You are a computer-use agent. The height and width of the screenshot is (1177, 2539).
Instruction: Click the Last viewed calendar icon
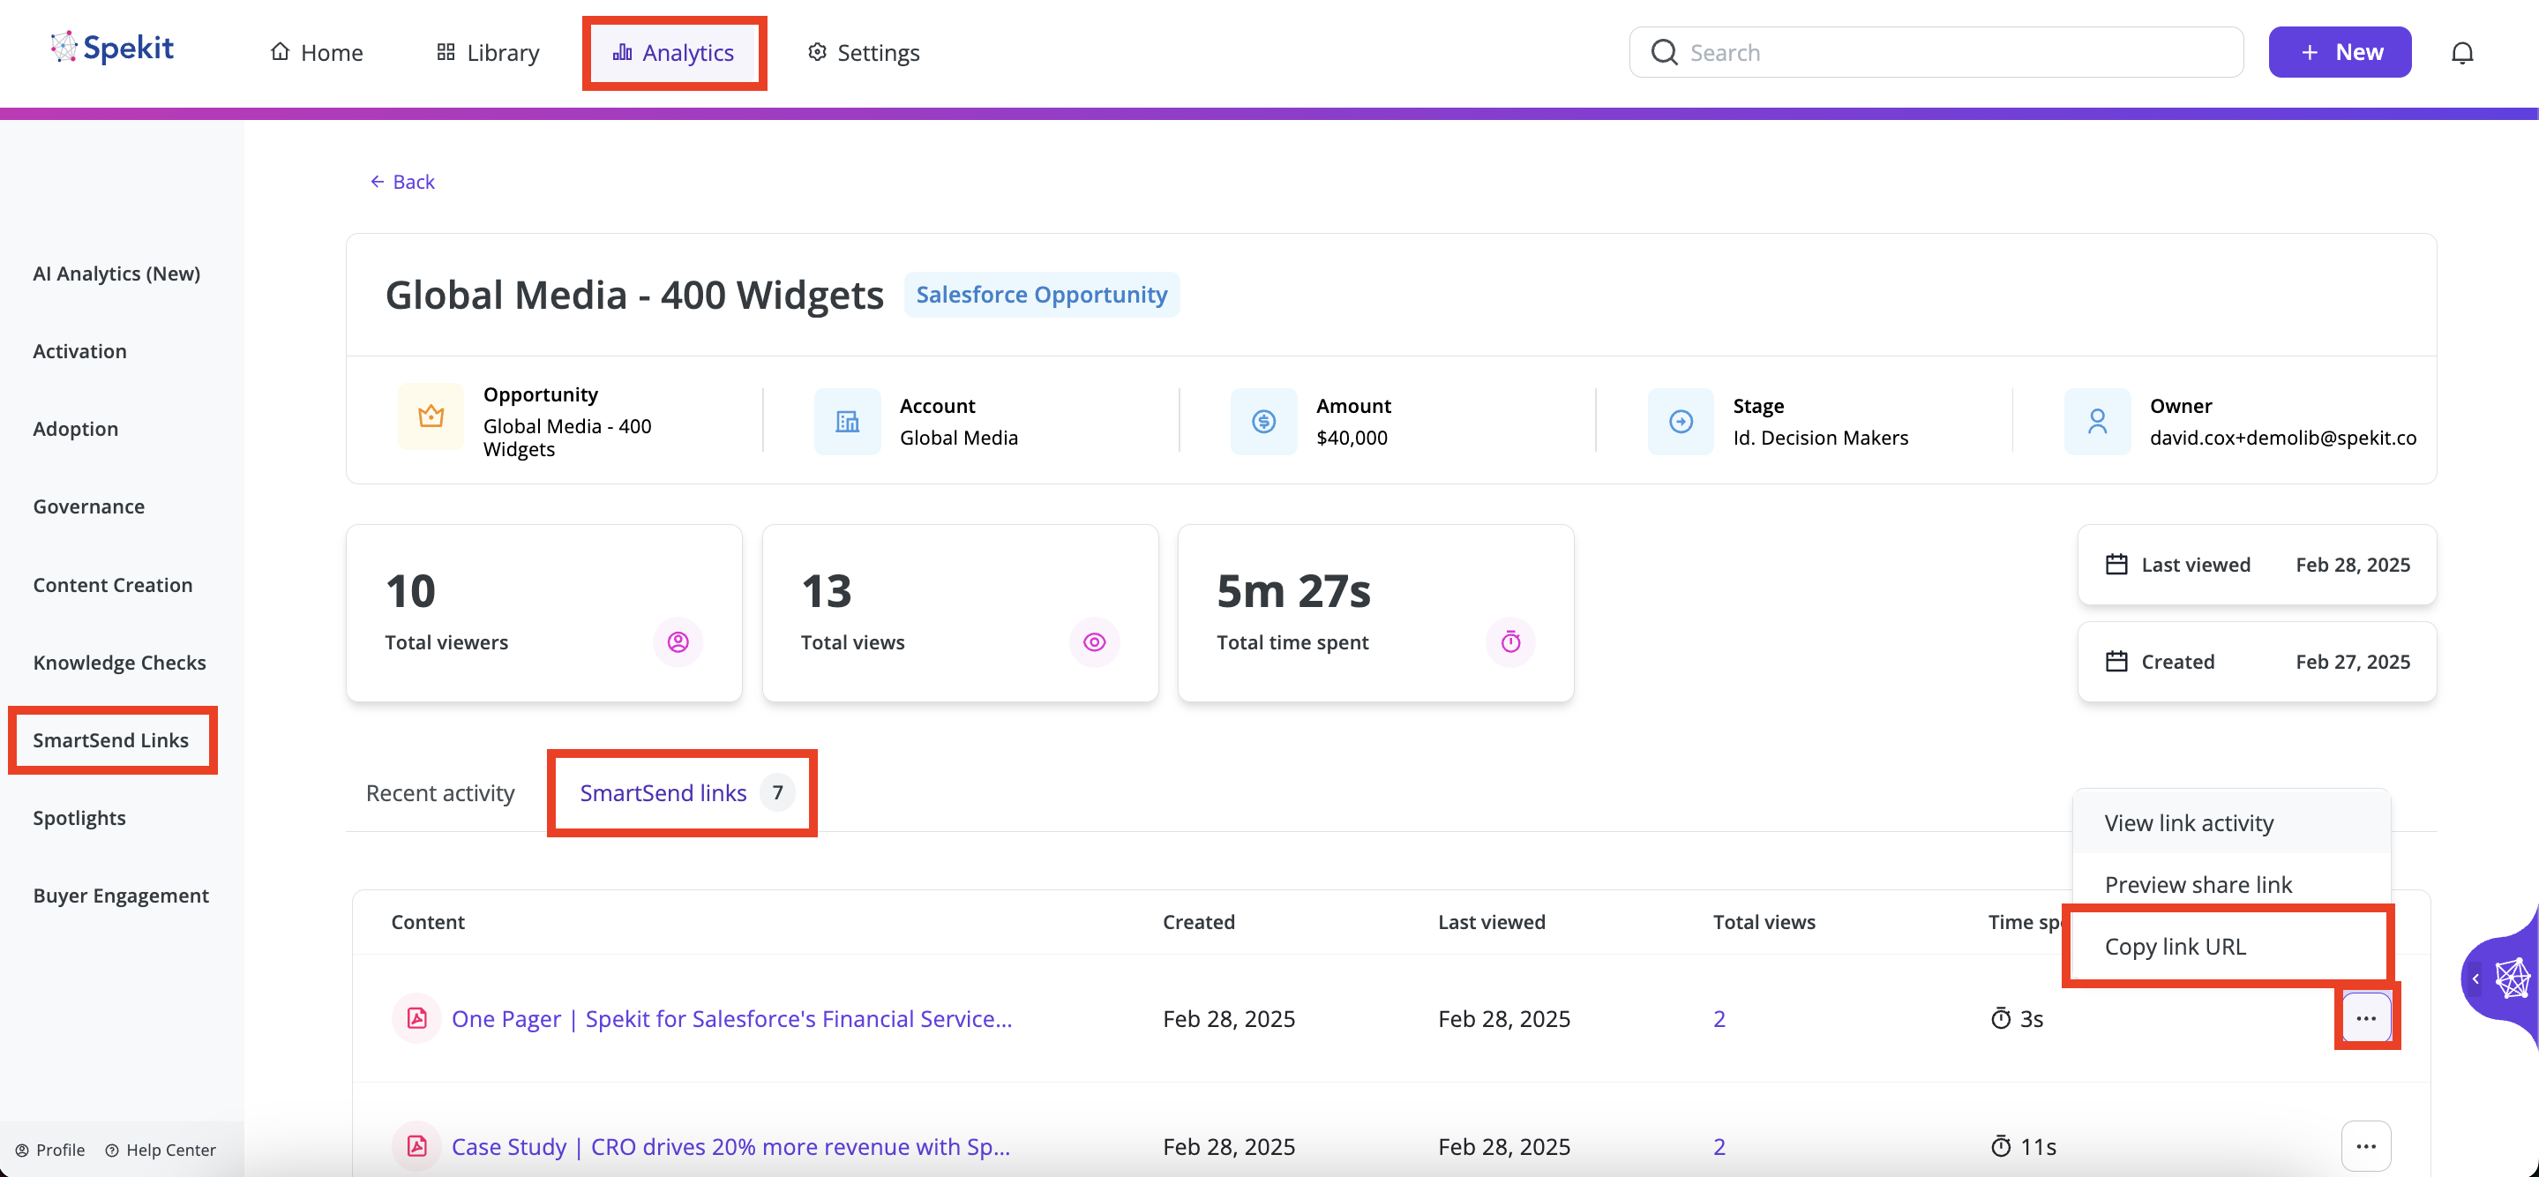[x=2116, y=565]
